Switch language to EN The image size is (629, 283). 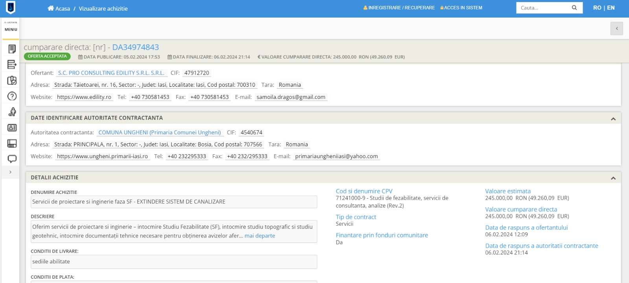[x=611, y=7]
